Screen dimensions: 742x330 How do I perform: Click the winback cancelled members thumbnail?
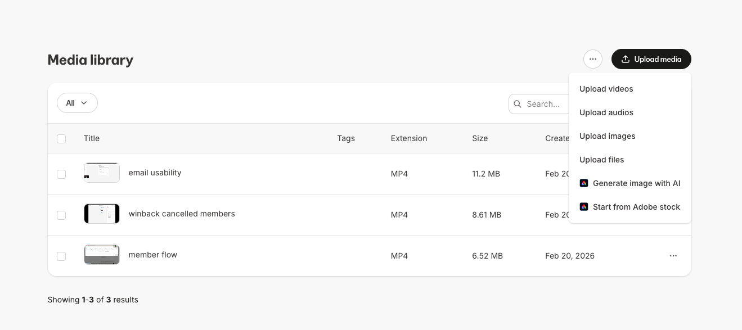click(102, 214)
